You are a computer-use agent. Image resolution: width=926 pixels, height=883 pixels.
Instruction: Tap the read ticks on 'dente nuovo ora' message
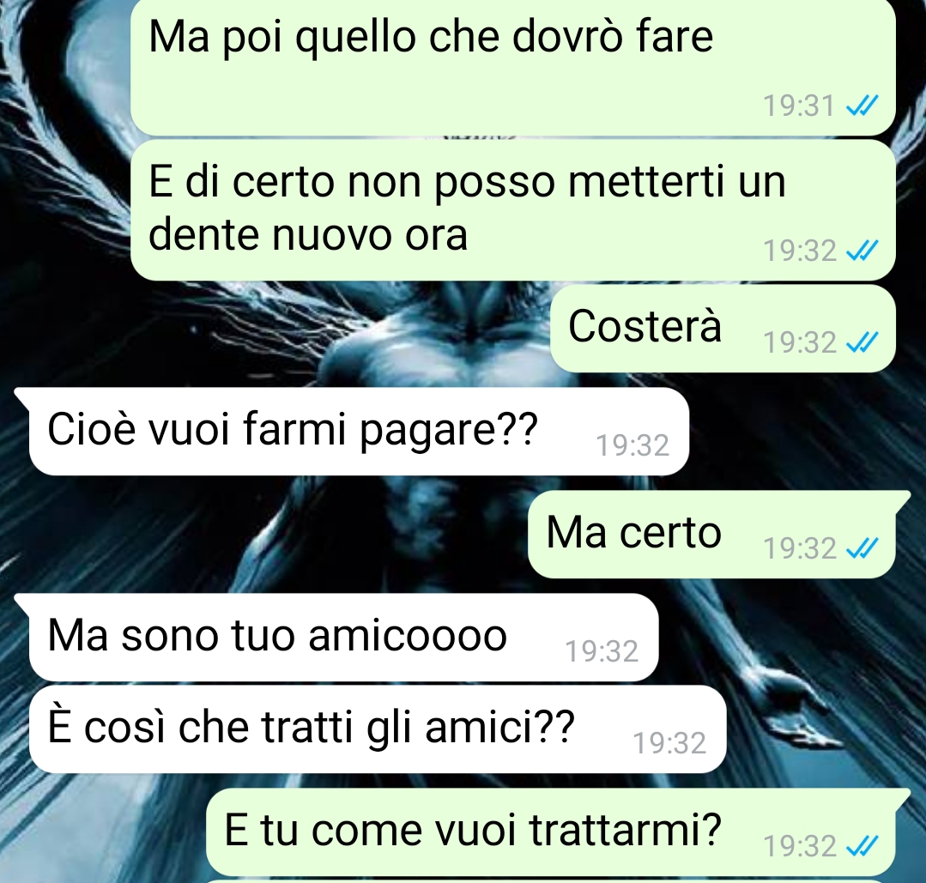pyautogui.click(x=862, y=251)
